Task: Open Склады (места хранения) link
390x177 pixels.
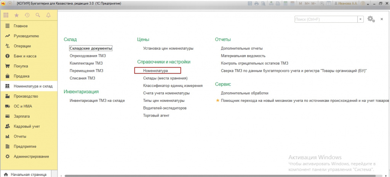Action: coord(165,78)
